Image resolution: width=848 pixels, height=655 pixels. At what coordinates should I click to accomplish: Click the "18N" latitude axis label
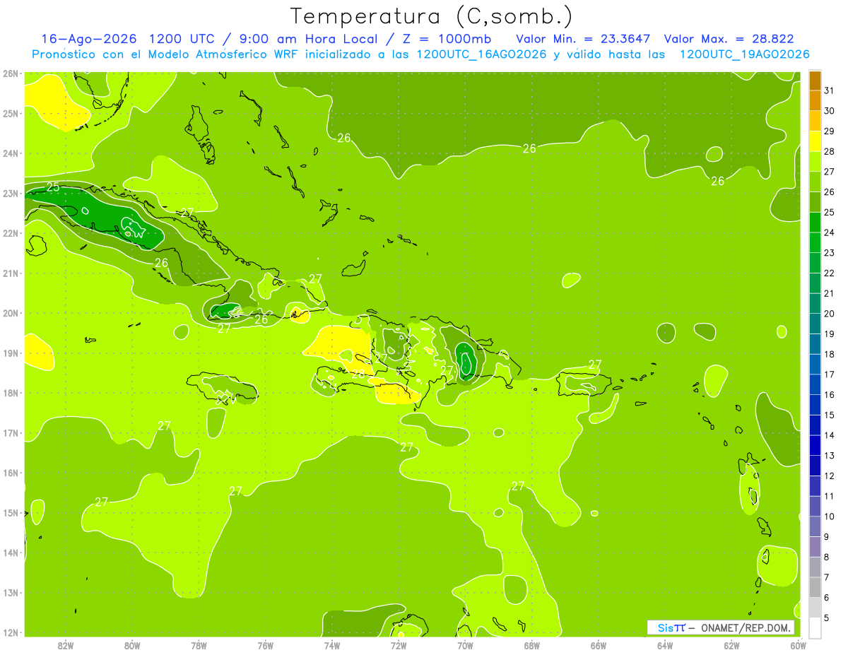click(x=10, y=393)
